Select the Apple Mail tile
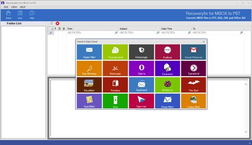252x145 pixels. (89, 52)
